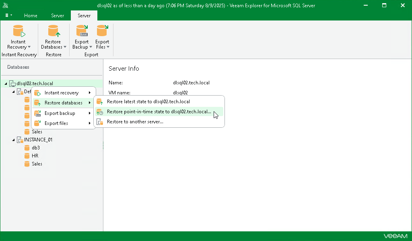The height and width of the screenshot is (241, 412).
Task: Open the Instant Recovery dropdown arrow
Action: pyautogui.click(x=28, y=47)
